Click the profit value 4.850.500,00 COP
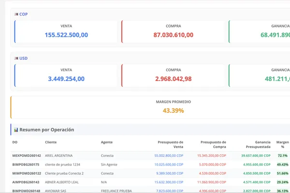Screen dimensions: 290x193 (257, 173)
